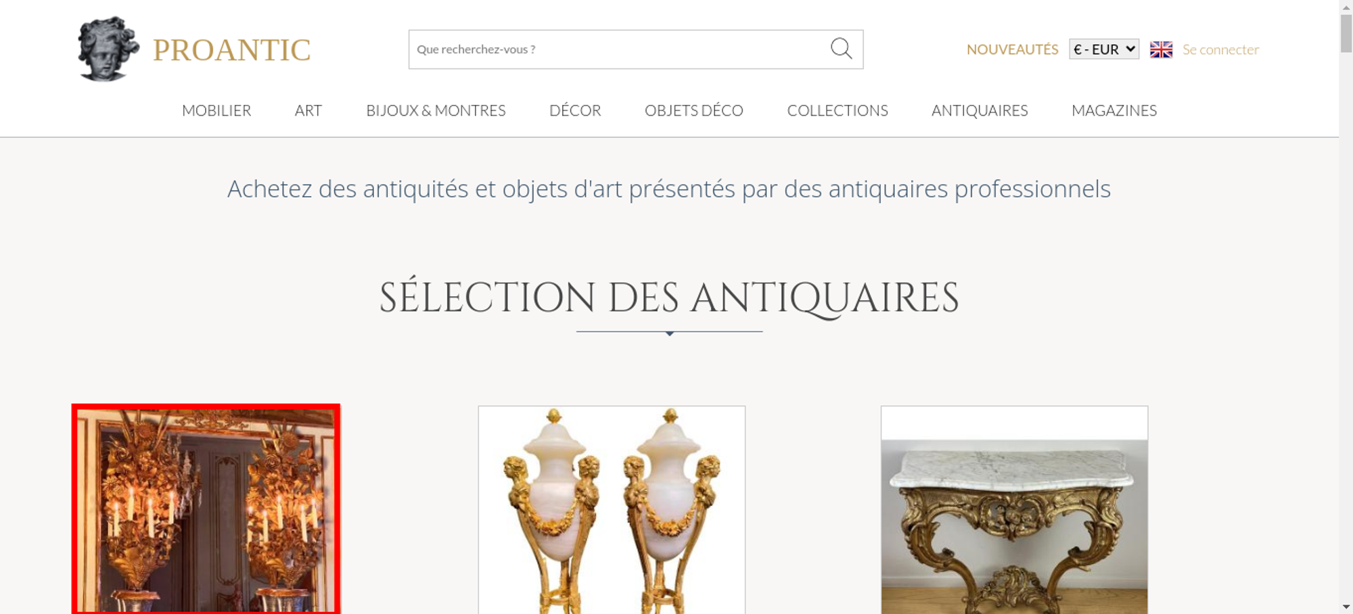
Task: Click the Proantic cherub head logo
Action: [108, 49]
